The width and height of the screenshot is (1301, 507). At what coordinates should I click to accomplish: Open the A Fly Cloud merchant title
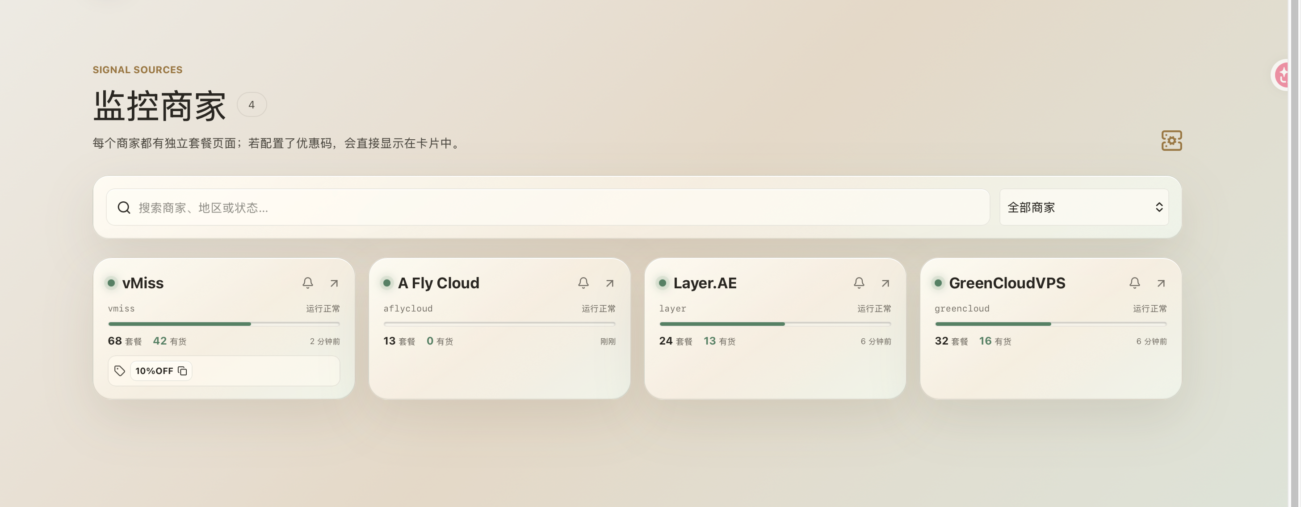click(438, 283)
